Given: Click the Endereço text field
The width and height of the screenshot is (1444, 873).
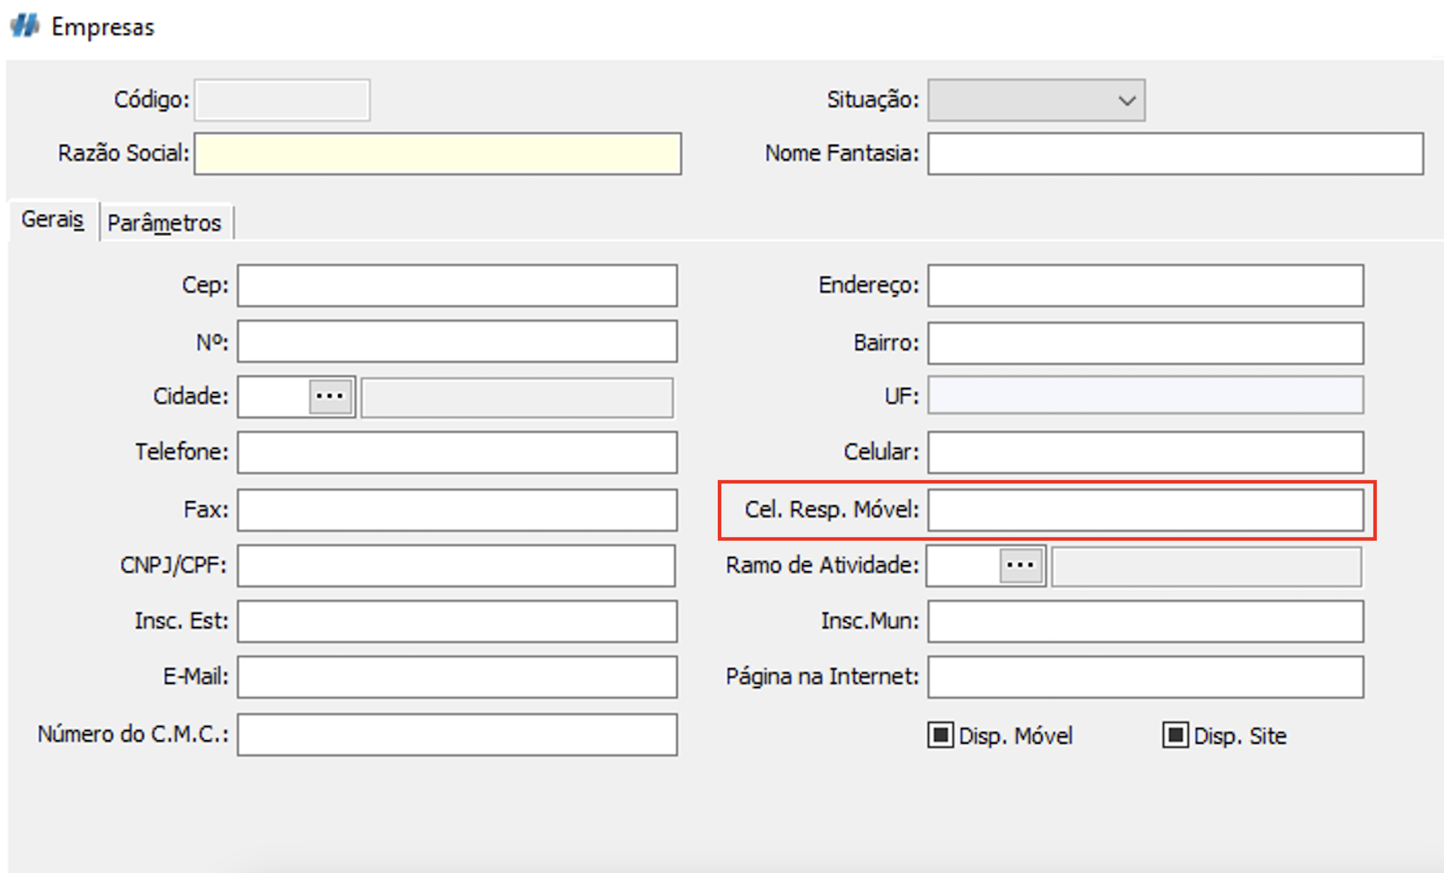Looking at the screenshot, I should point(1145,285).
